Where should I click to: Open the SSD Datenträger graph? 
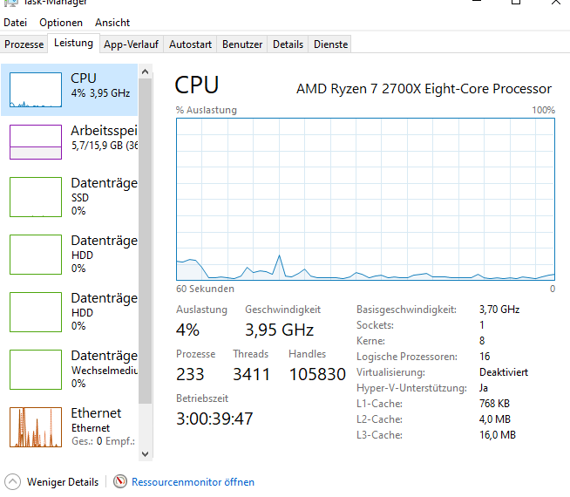point(35,196)
